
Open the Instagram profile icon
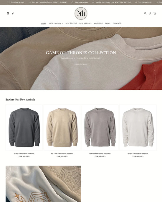coord(8,14)
